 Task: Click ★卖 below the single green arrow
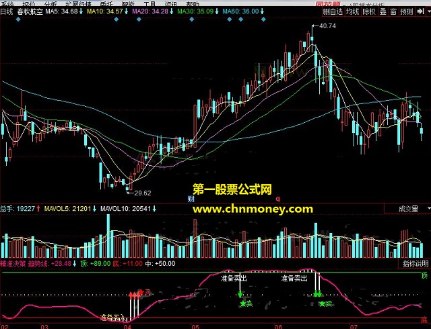[246, 303]
